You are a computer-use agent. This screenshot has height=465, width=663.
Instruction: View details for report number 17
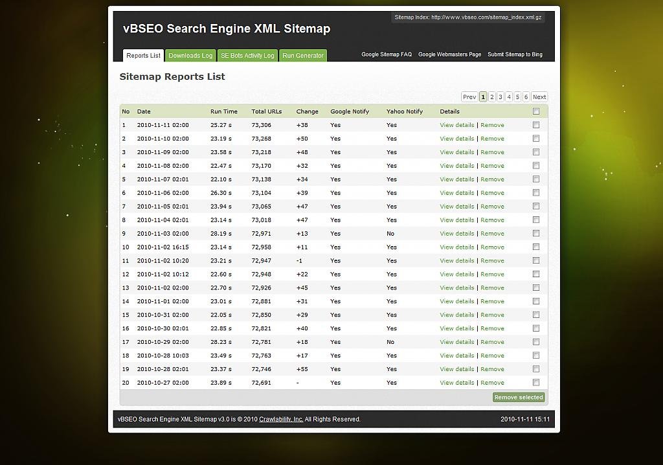tap(456, 342)
